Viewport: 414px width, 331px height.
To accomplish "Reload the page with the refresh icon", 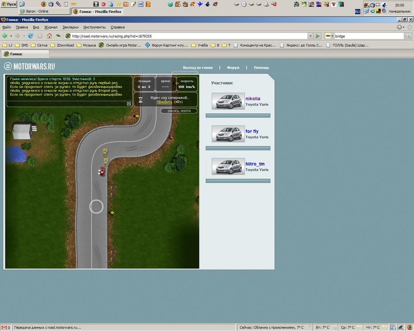I will coord(30,36).
